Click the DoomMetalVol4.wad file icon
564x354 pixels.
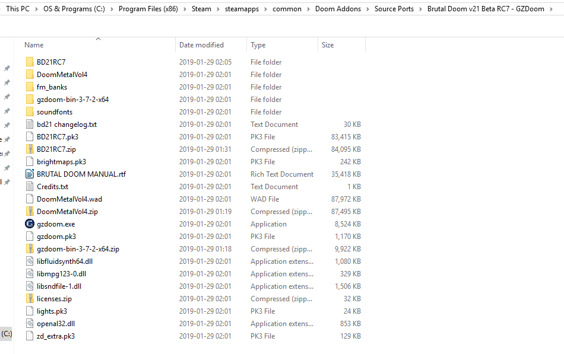pyautogui.click(x=30, y=199)
